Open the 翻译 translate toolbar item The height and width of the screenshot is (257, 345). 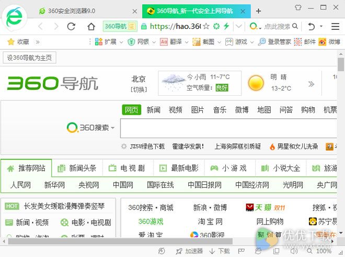[x=171, y=42]
